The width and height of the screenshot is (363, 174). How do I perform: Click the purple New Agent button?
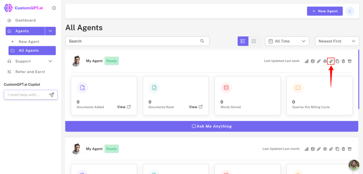[325, 11]
